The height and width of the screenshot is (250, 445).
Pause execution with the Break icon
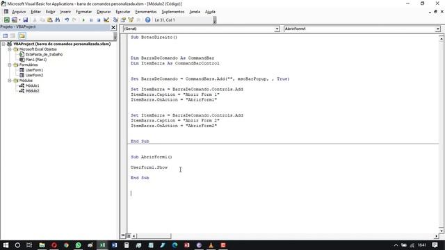pyautogui.click(x=91, y=20)
